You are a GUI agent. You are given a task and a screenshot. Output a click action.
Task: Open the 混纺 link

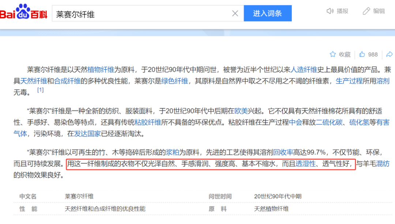click(x=383, y=164)
